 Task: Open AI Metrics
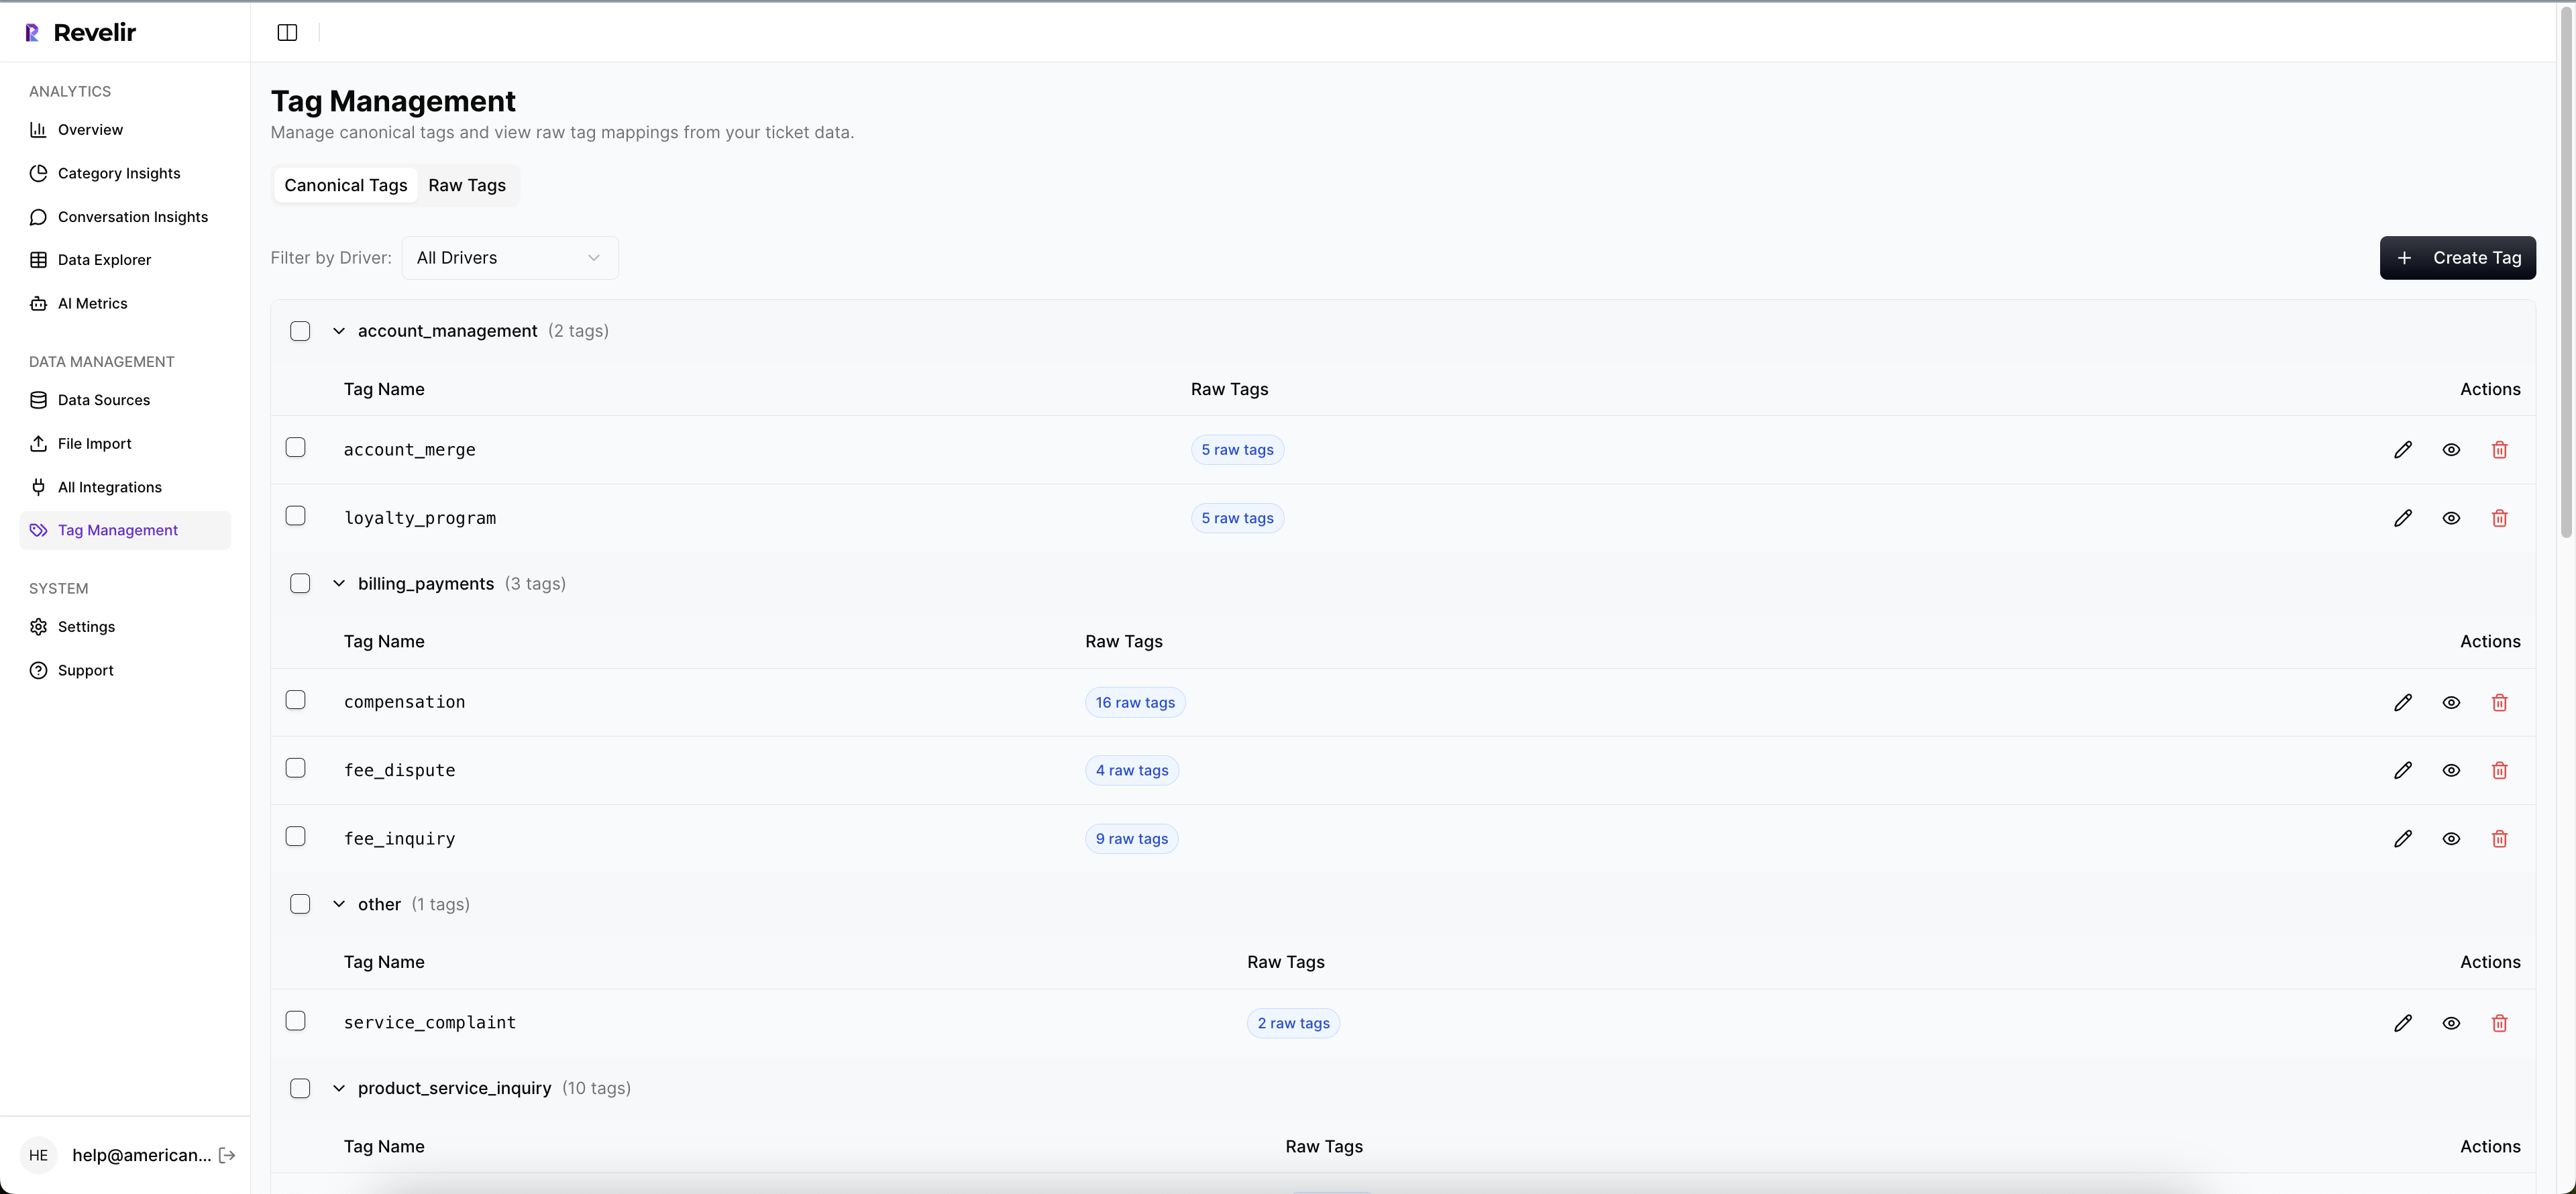(x=92, y=303)
